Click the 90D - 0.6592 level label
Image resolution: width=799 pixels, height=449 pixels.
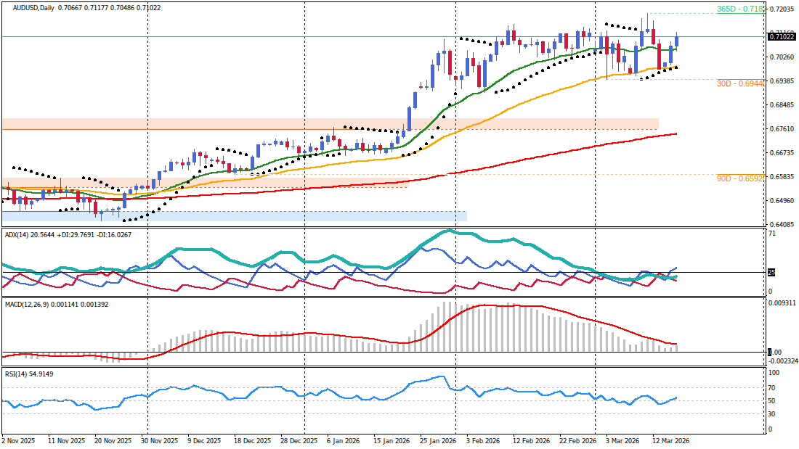point(740,178)
